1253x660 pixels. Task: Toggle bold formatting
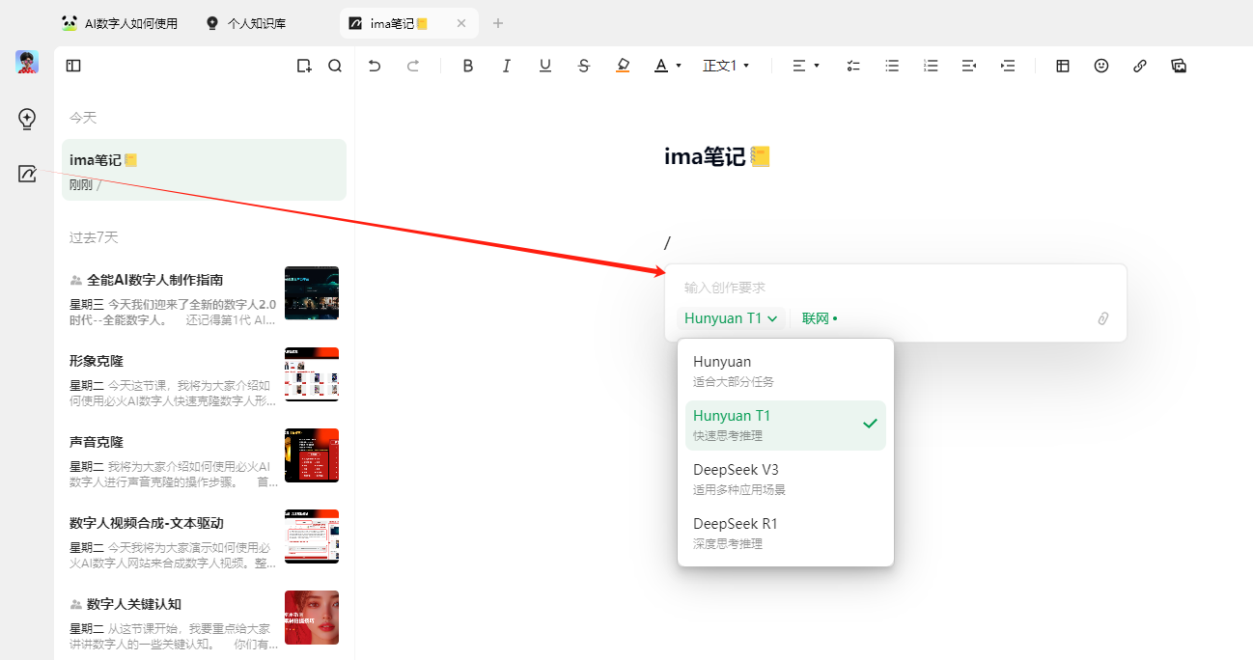coord(468,66)
